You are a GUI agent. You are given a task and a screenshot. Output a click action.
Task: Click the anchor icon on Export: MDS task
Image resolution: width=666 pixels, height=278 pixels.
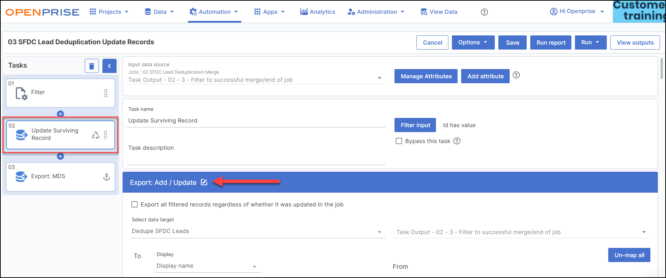coord(106,177)
